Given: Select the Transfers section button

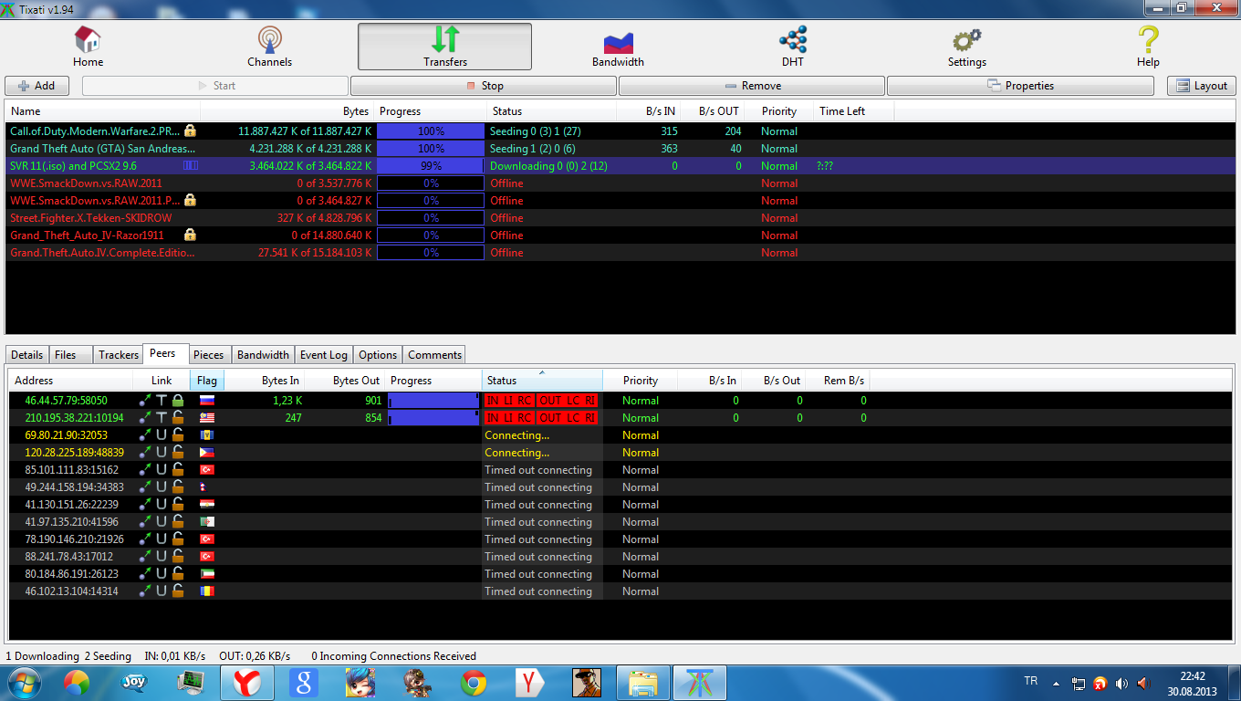Looking at the screenshot, I should coord(444,47).
